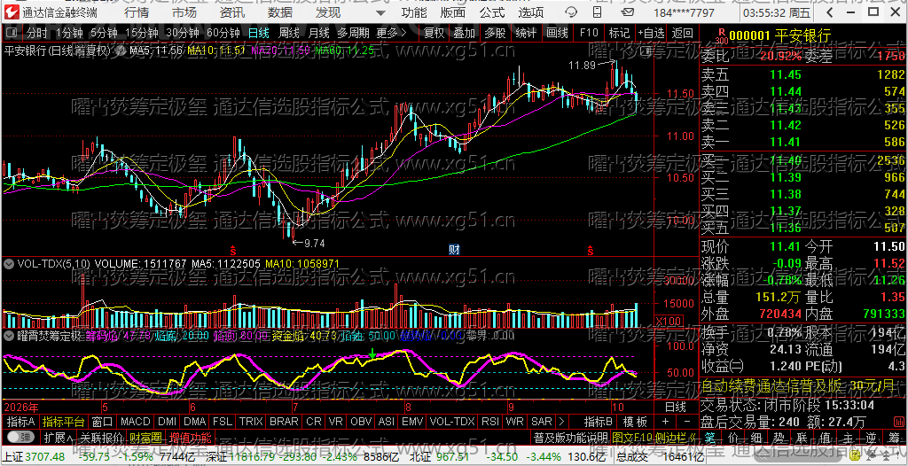Open the 功能 menu
Image resolution: width=908 pixels, height=466 pixels.
tap(413, 12)
